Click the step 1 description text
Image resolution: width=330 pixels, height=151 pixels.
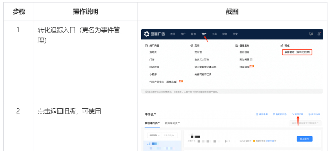coord(79,35)
